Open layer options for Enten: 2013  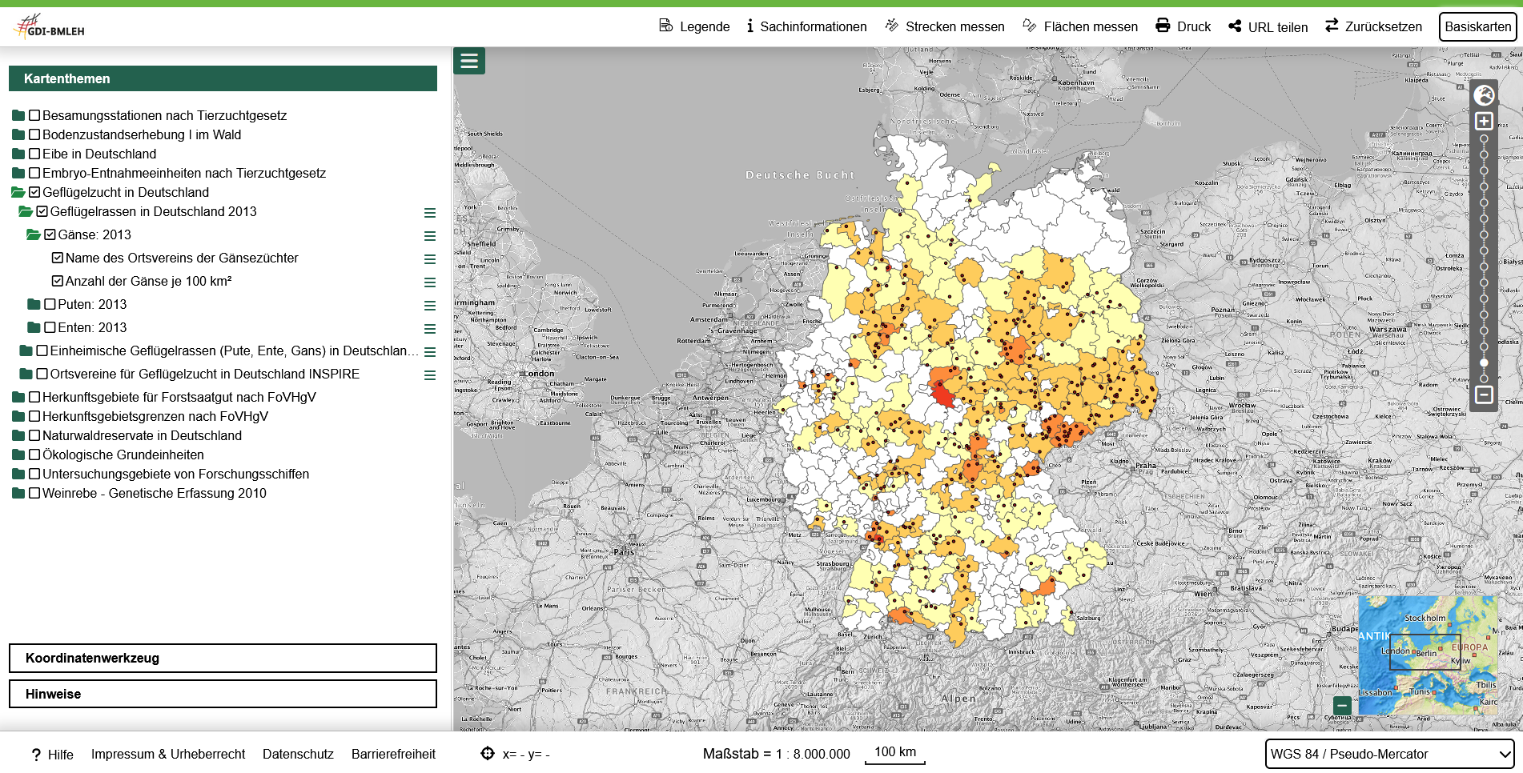(x=430, y=329)
